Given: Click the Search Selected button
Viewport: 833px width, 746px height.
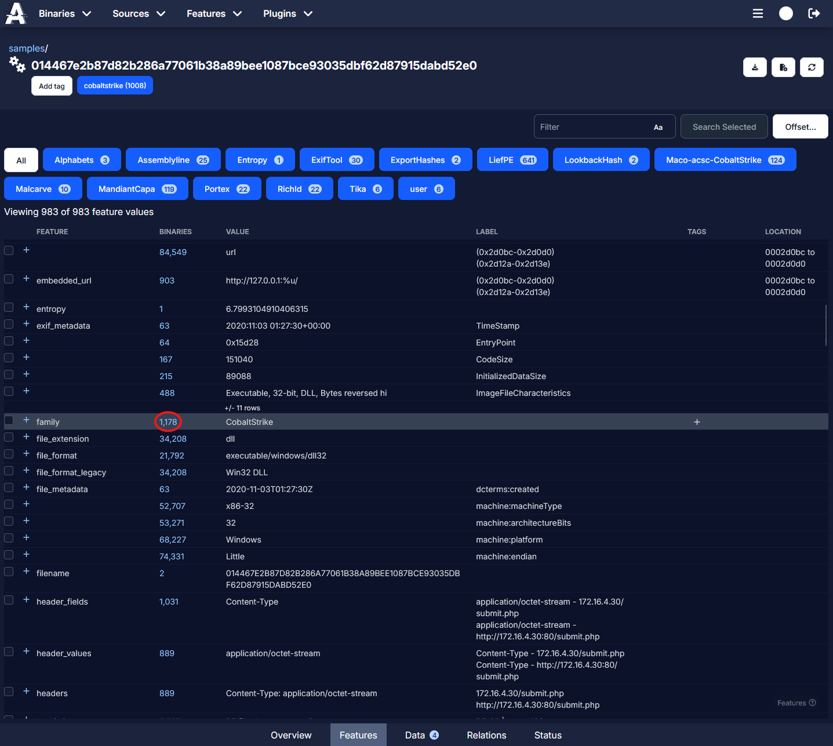Looking at the screenshot, I should (724, 126).
